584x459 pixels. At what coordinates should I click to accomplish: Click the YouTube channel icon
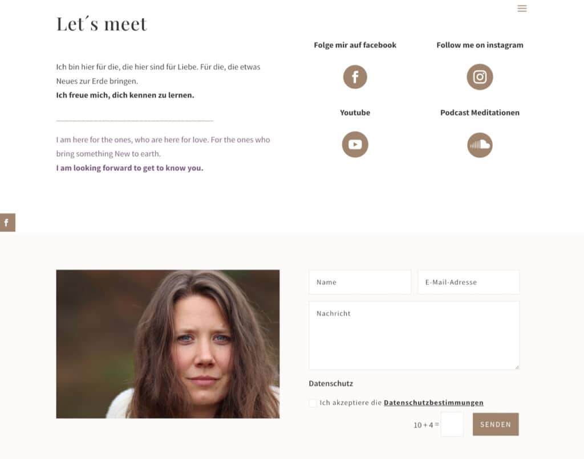[355, 144]
